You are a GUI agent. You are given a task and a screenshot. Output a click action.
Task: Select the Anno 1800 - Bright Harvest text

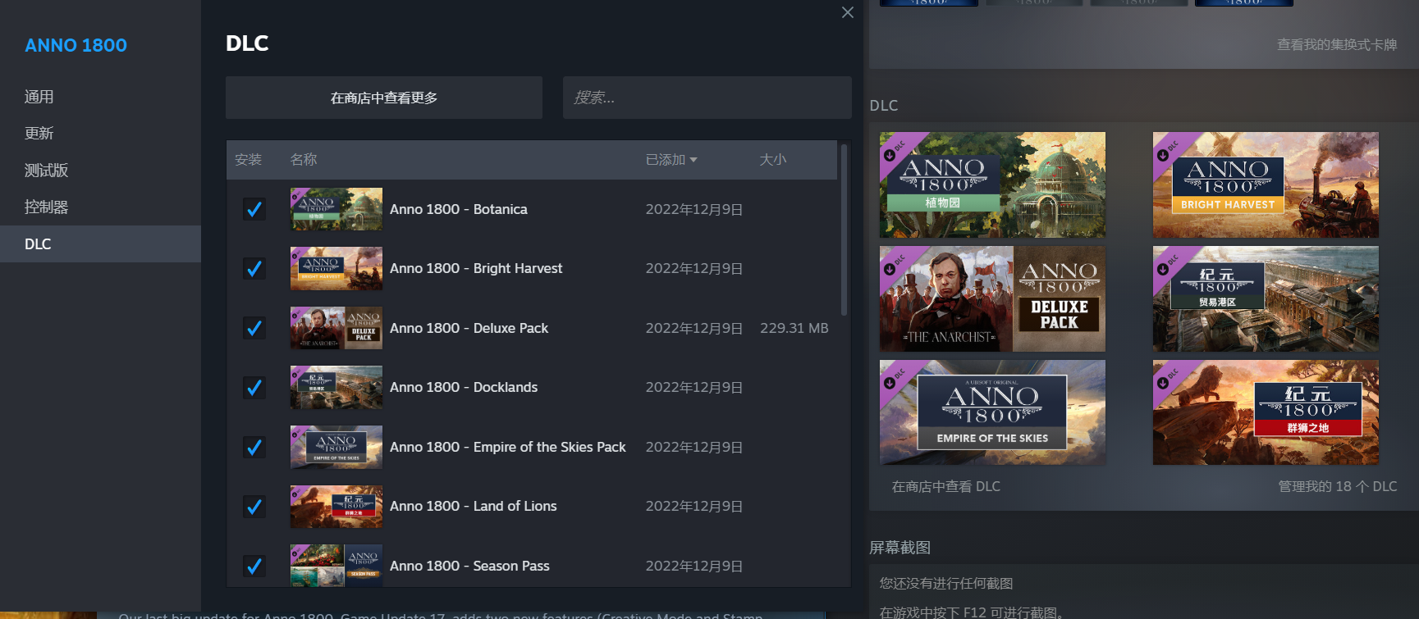pyautogui.click(x=476, y=268)
